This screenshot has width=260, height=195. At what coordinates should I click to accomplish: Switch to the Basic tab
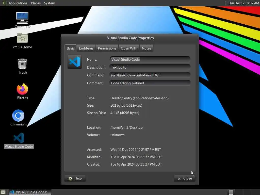click(x=71, y=48)
